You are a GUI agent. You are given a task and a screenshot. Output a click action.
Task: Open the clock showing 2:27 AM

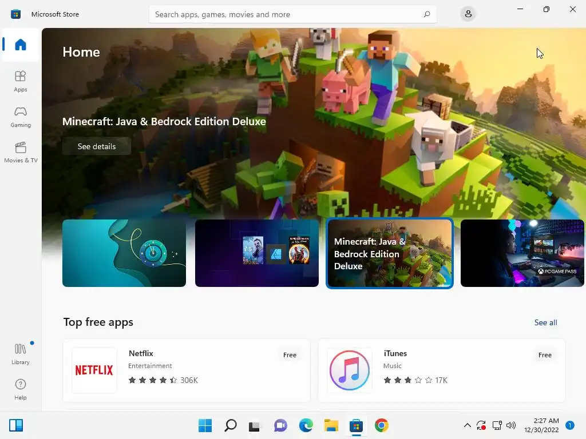pyautogui.click(x=541, y=425)
